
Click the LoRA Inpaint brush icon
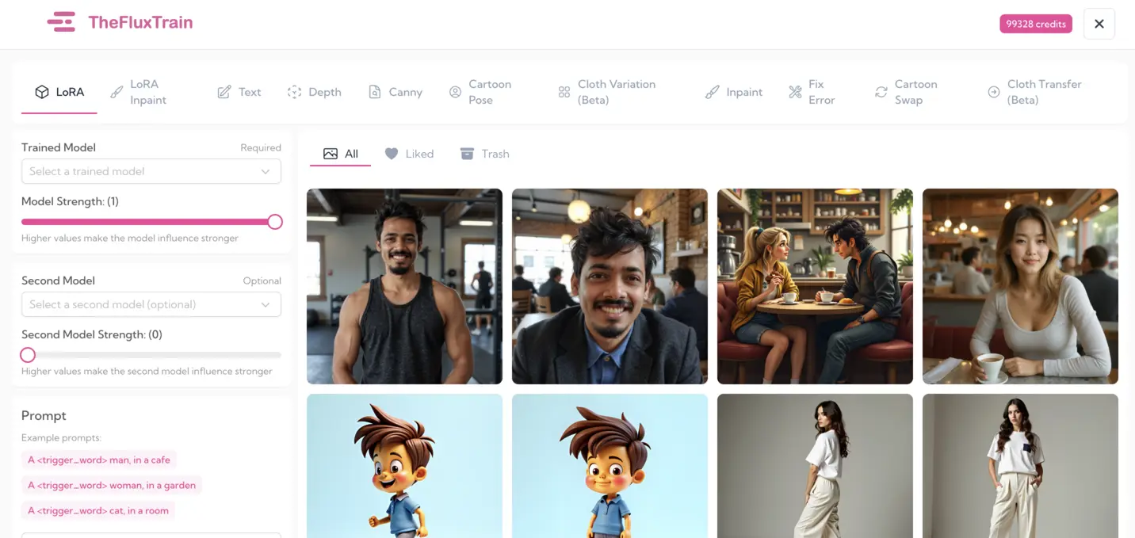pos(117,92)
